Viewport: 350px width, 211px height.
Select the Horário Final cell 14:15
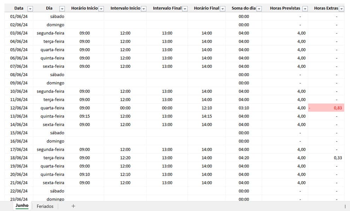pyautogui.click(x=207, y=116)
